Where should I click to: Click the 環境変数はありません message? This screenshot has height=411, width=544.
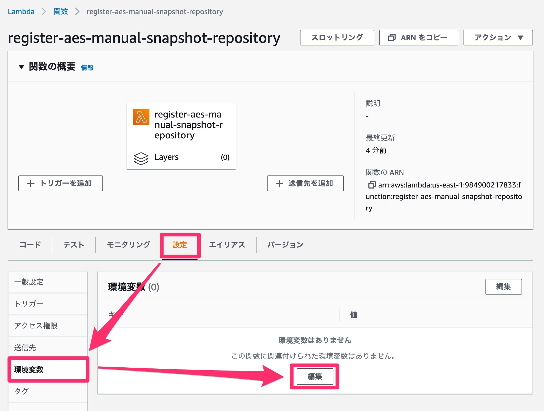tap(315, 340)
